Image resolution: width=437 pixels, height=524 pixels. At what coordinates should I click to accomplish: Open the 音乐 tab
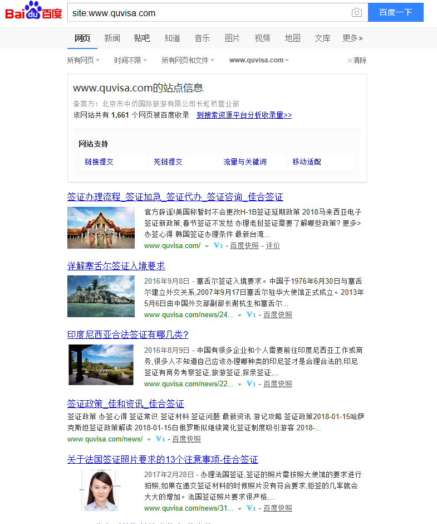tap(202, 38)
